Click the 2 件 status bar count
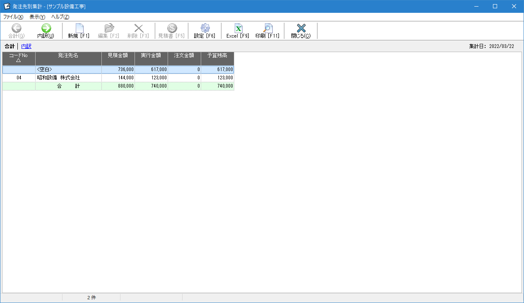The width and height of the screenshot is (524, 303). pyautogui.click(x=91, y=298)
